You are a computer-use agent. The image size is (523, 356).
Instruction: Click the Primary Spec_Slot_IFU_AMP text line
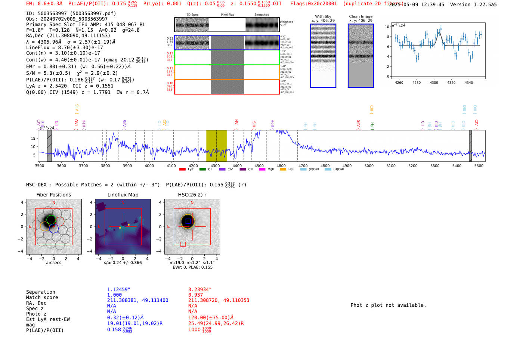86,25
